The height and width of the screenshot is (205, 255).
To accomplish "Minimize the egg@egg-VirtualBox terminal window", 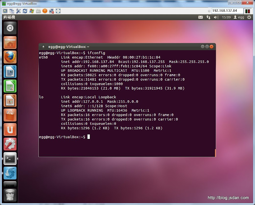I will (x=202, y=47).
